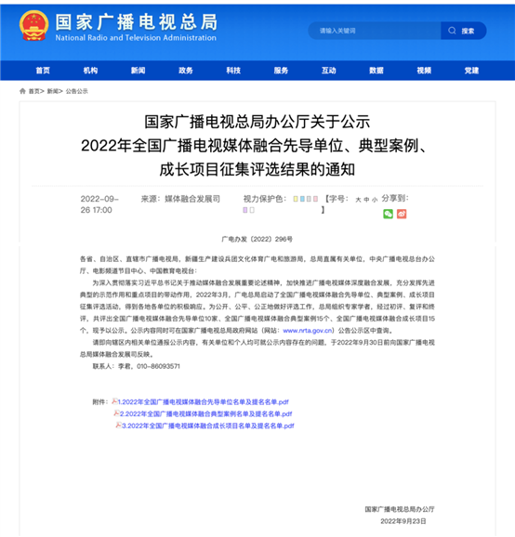Viewport: 515px width, 537px height.
Task: Open the 服务 navigation item
Action: [281, 71]
